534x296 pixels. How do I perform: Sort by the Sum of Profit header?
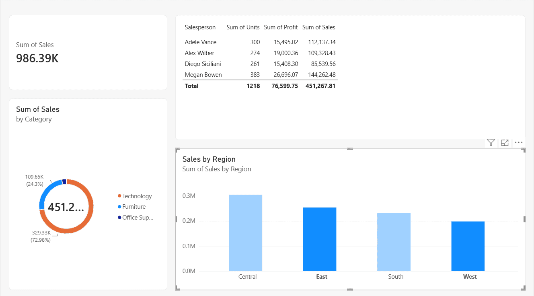click(x=281, y=27)
